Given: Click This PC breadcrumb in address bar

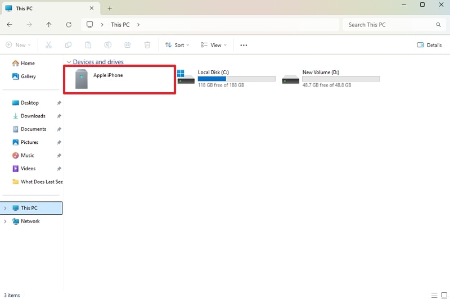Looking at the screenshot, I should (x=120, y=25).
